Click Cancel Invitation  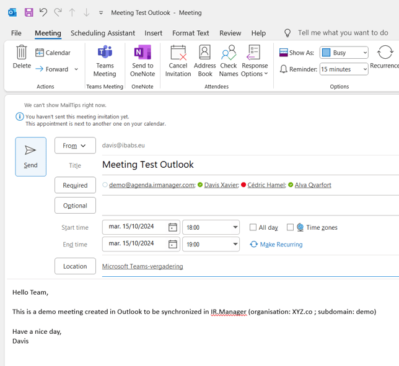click(x=178, y=61)
